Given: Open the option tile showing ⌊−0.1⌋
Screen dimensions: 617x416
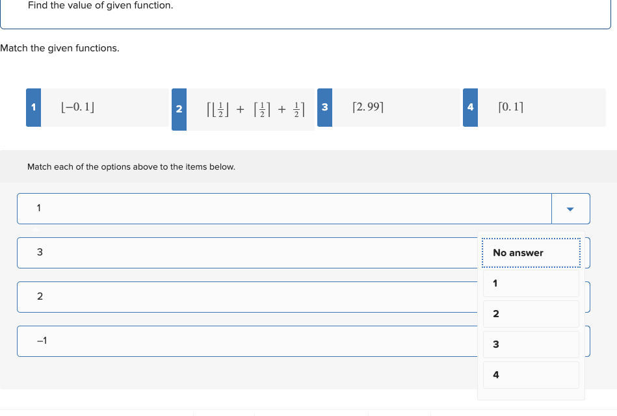Looking at the screenshot, I should [91, 107].
